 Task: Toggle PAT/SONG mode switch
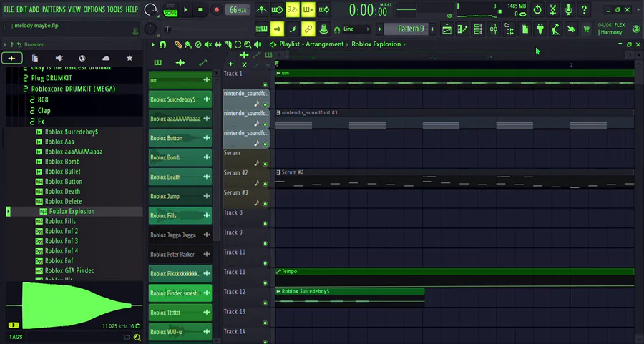(x=170, y=10)
